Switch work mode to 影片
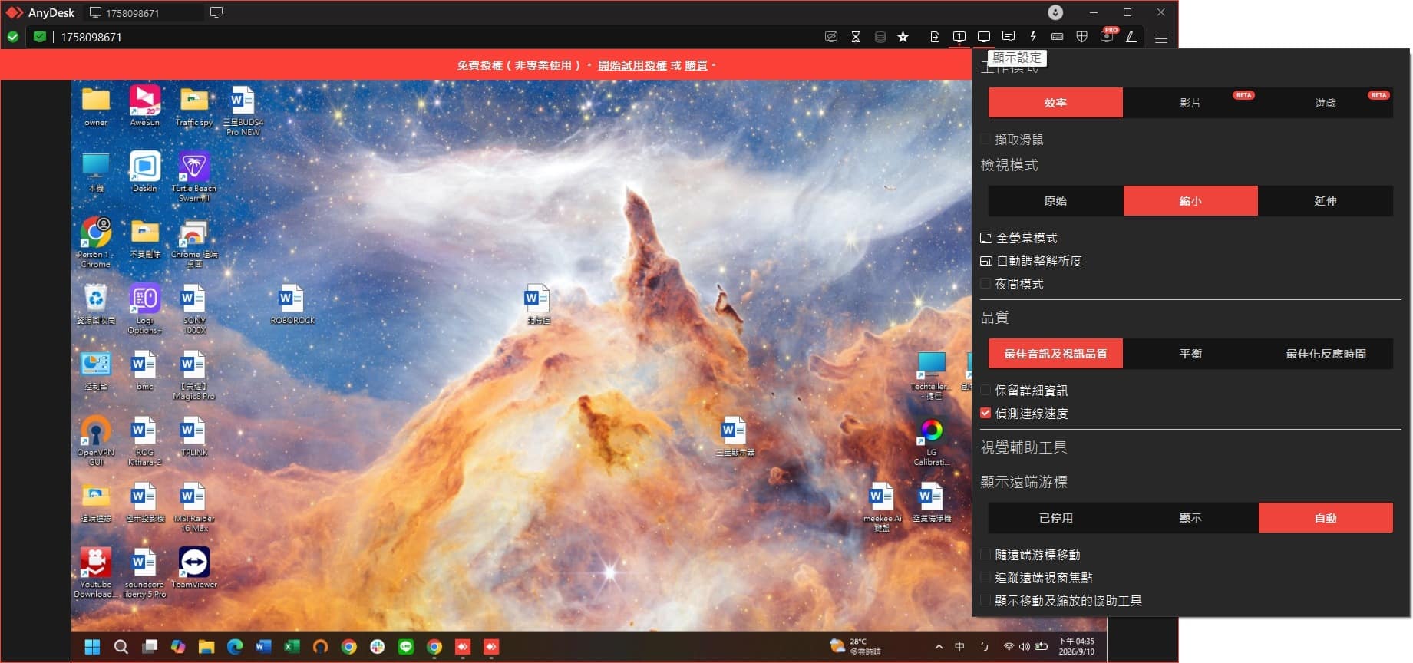The width and height of the screenshot is (1413, 663). (x=1190, y=103)
